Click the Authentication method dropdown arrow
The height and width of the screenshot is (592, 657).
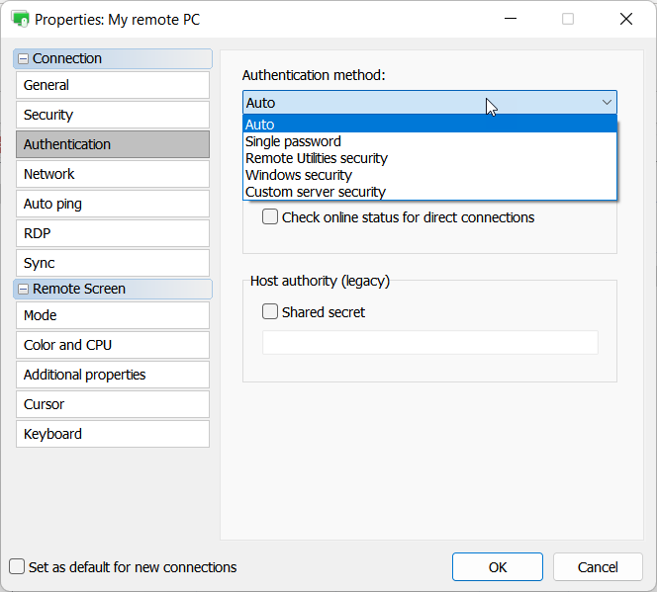coord(606,103)
